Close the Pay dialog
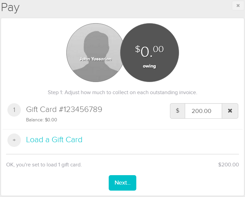This screenshot has height=197, width=245. click(238, 5)
